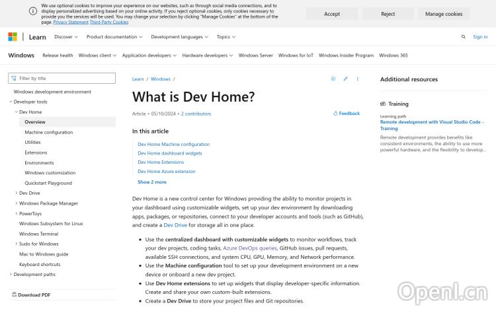This screenshot has height=309, width=496.
Task: Open Environments in the sidebar
Action: [x=39, y=162]
